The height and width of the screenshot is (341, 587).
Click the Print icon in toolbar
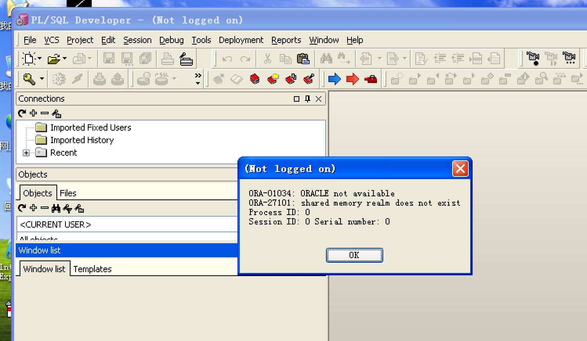click(168, 59)
